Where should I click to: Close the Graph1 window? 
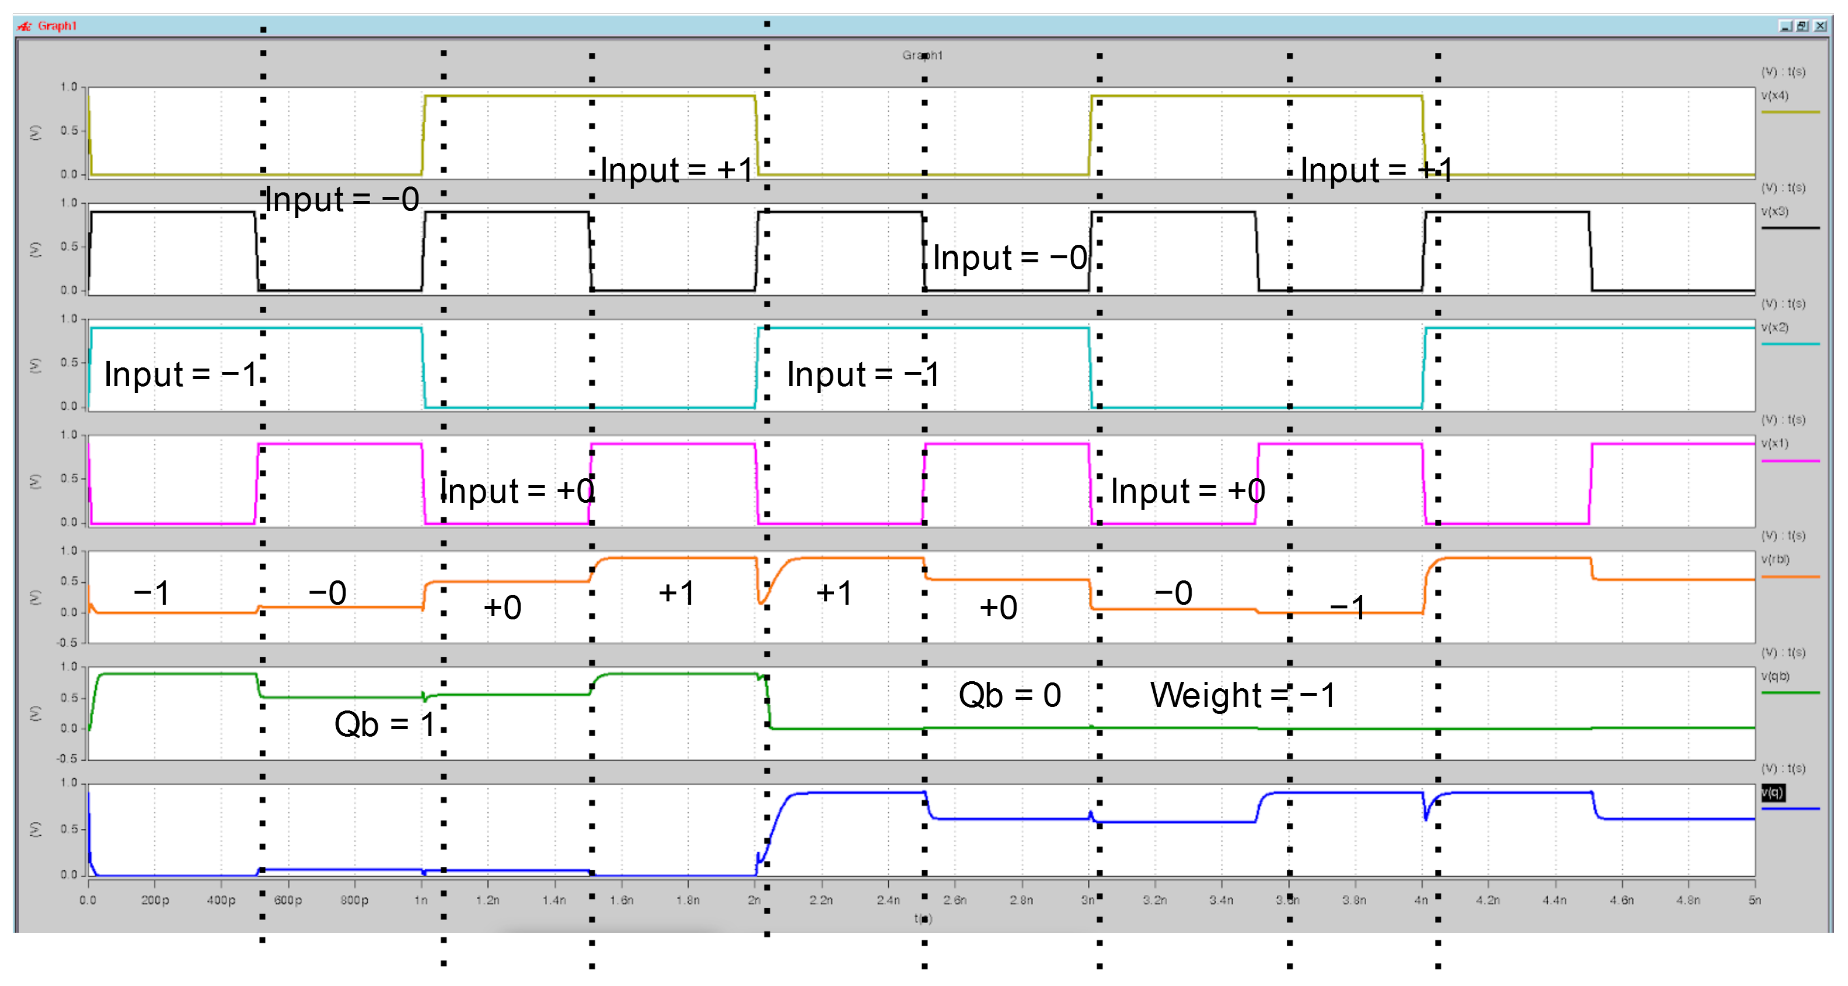point(1820,26)
